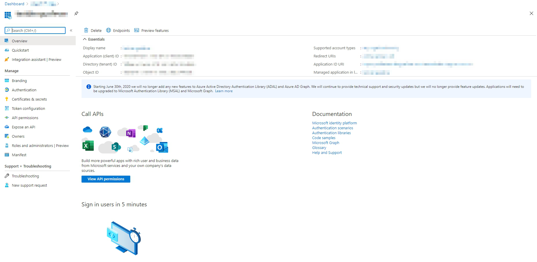Open Integration assistant rocket icon

[x=7, y=59]
